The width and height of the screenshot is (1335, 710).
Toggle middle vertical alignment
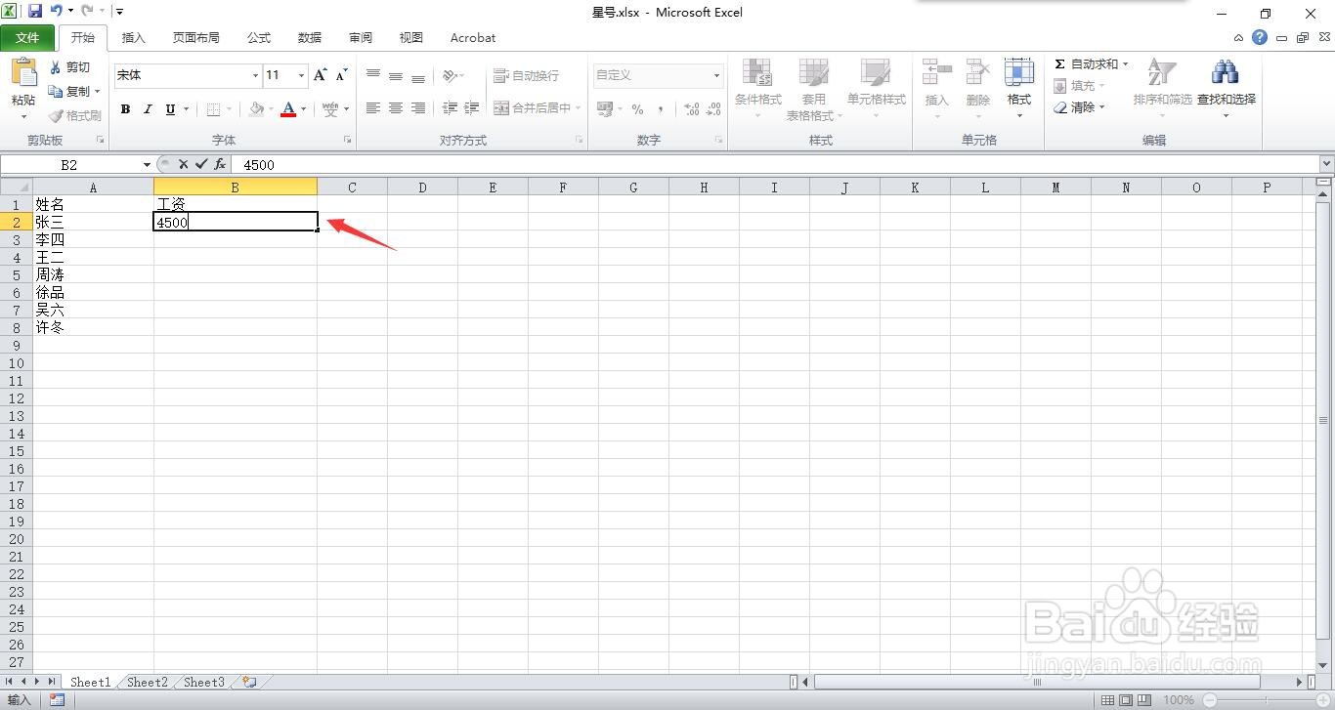click(396, 75)
